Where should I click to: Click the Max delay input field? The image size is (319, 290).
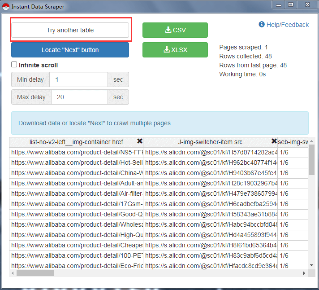coord(79,97)
